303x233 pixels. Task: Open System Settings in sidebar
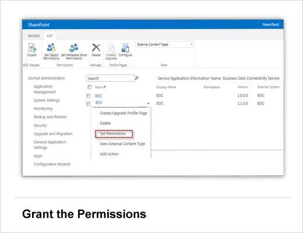[47, 100]
